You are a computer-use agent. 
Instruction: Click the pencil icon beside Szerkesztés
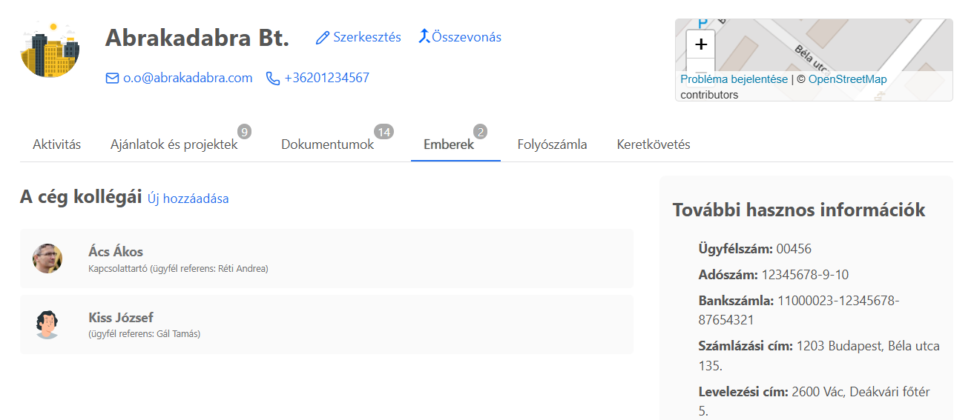(x=322, y=38)
